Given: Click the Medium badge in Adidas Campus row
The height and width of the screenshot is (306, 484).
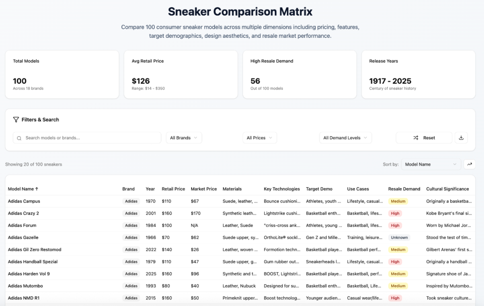Looking at the screenshot, I should 398,201.
